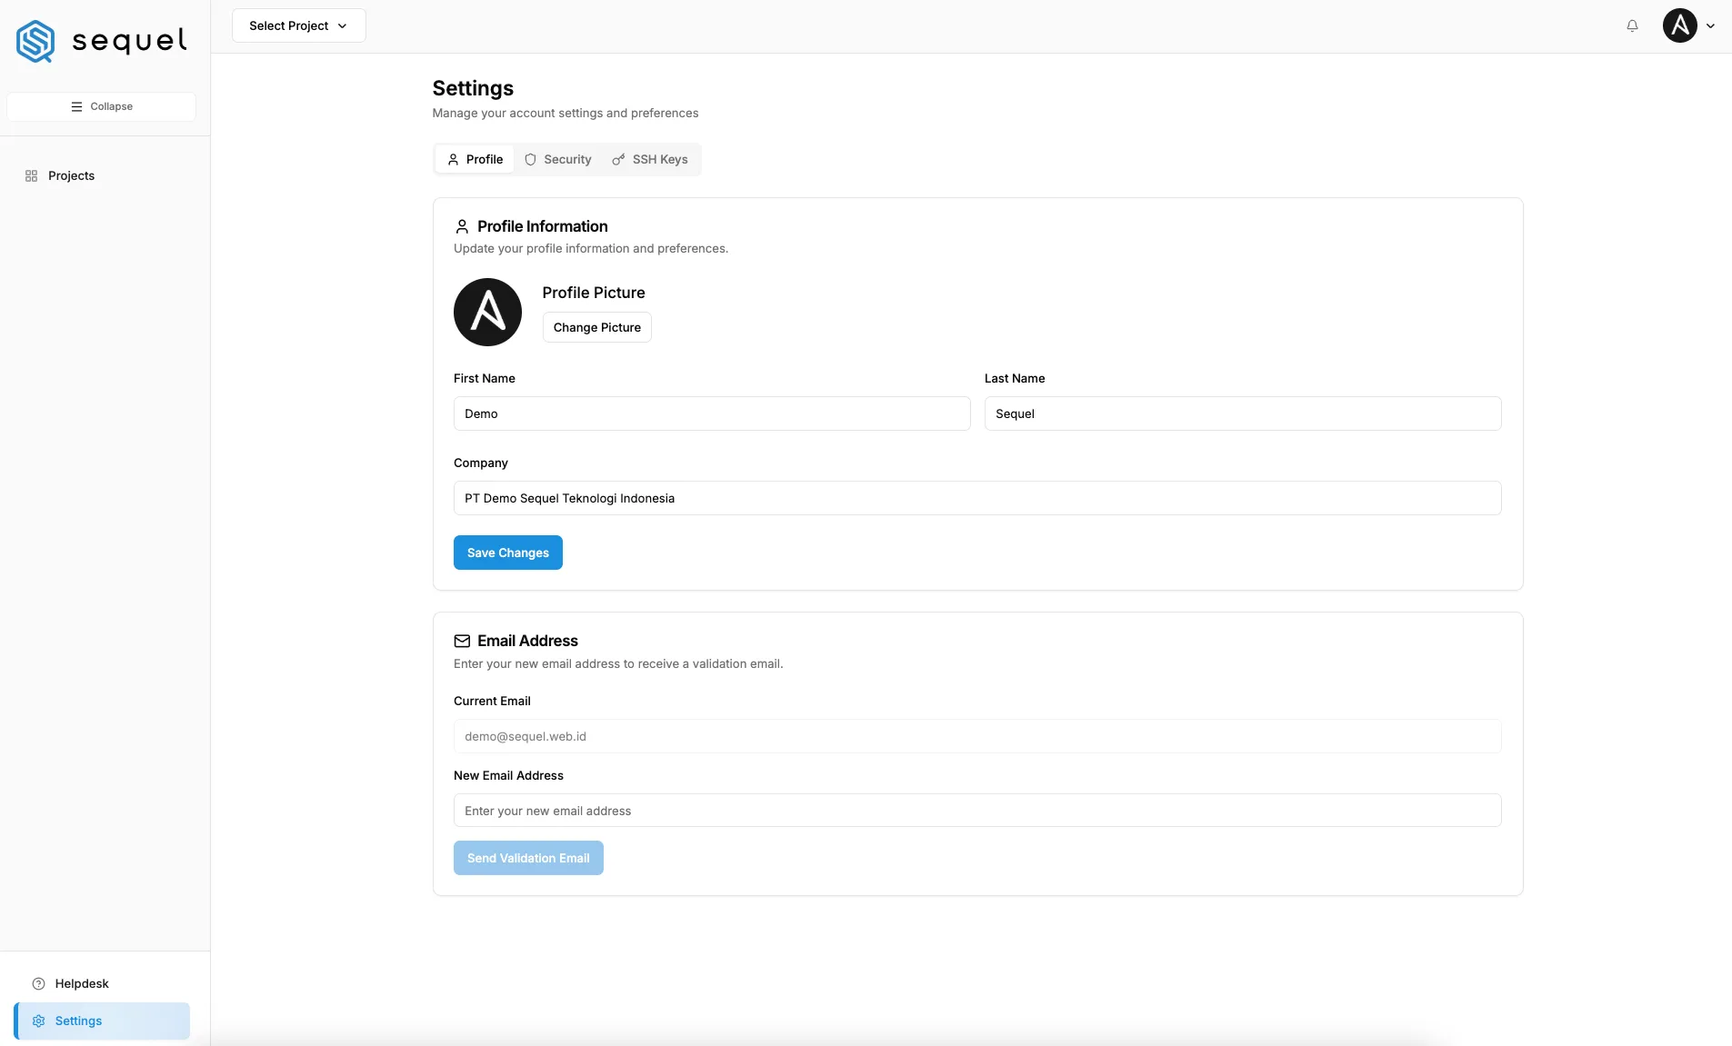Click the Current Email field
This screenshot has height=1046, width=1732.
(x=977, y=736)
